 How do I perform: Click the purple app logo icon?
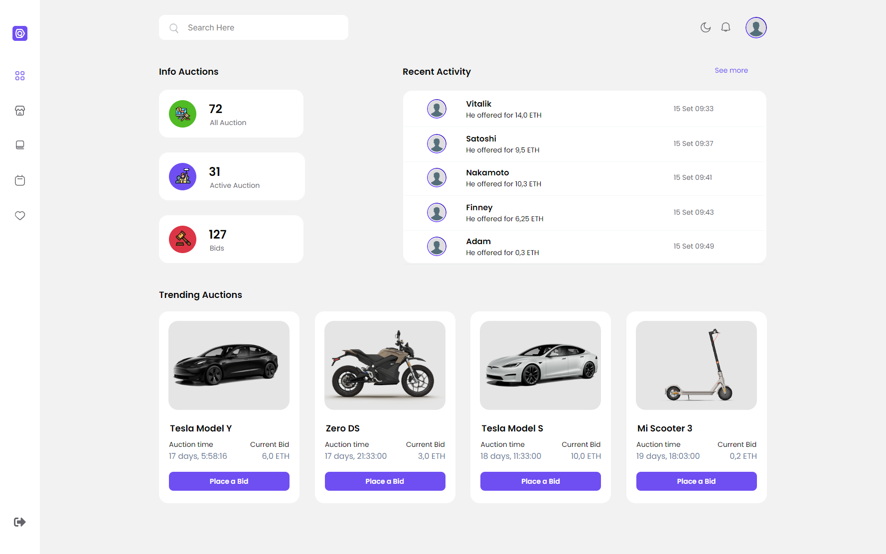coord(20,33)
